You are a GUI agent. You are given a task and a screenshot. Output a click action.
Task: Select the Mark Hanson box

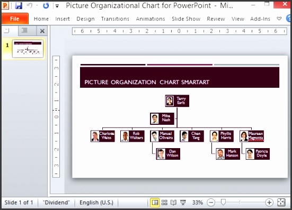tap(228, 154)
